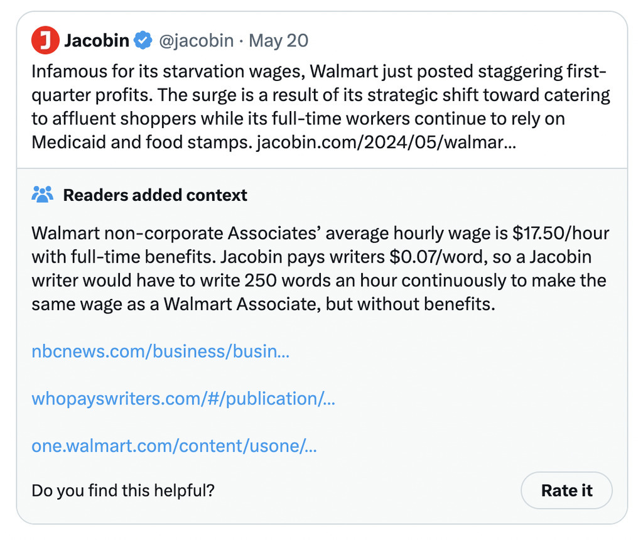Open the May 20 timestamp link
The height and width of the screenshot is (540, 643).
point(278,41)
